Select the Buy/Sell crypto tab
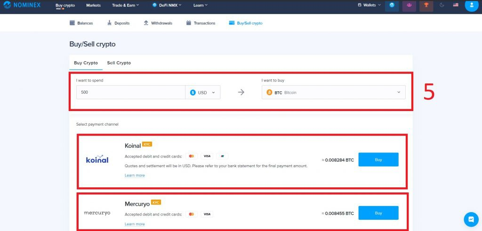 (x=246, y=23)
